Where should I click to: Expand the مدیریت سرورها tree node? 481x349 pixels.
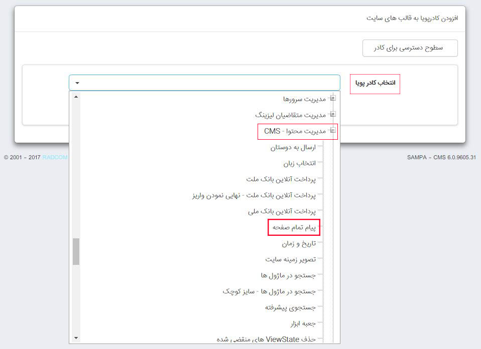(333, 98)
